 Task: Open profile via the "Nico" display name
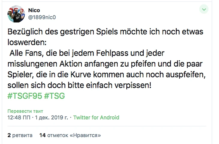(34, 10)
